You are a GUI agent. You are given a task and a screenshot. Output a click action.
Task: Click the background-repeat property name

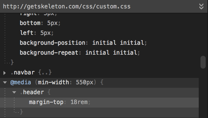tap(49, 53)
